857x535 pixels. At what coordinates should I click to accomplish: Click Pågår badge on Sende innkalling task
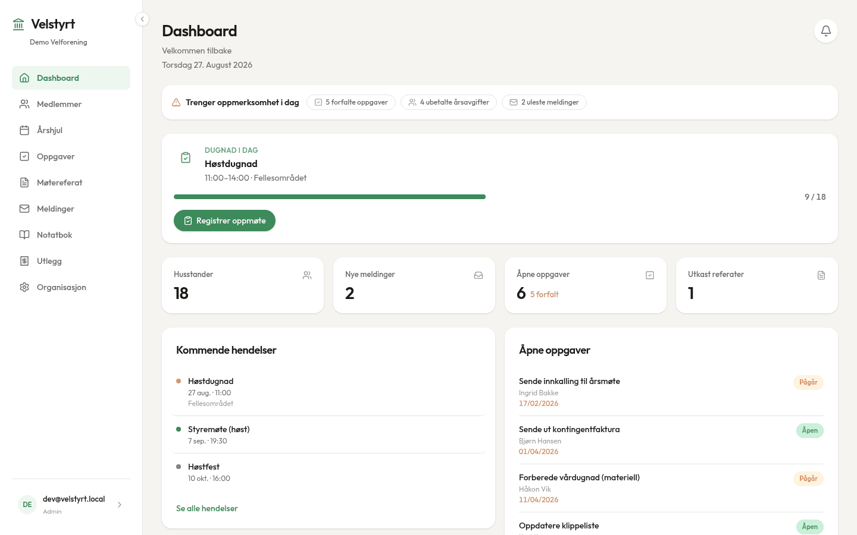[808, 382]
